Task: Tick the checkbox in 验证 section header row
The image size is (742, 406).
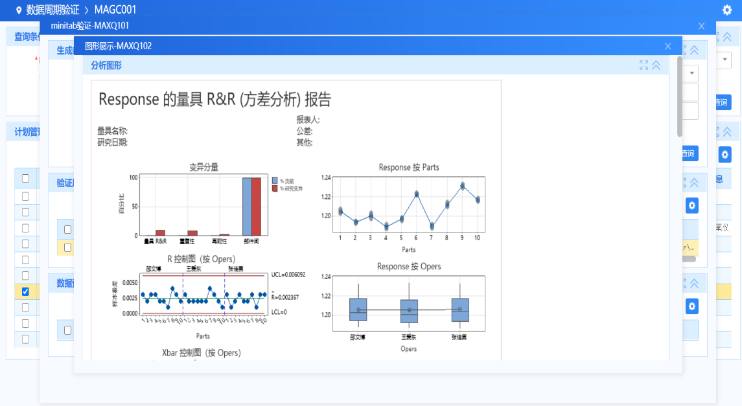Action: point(67,230)
